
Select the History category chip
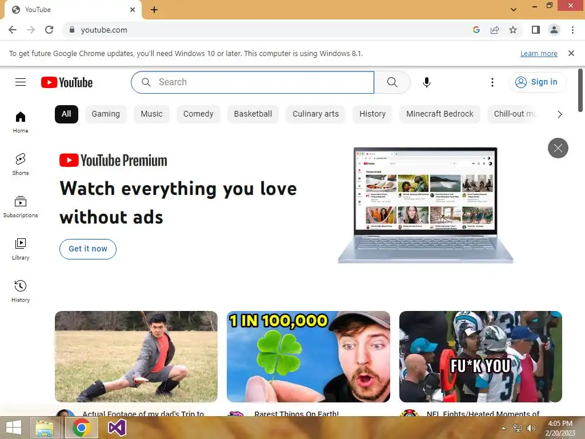372,114
